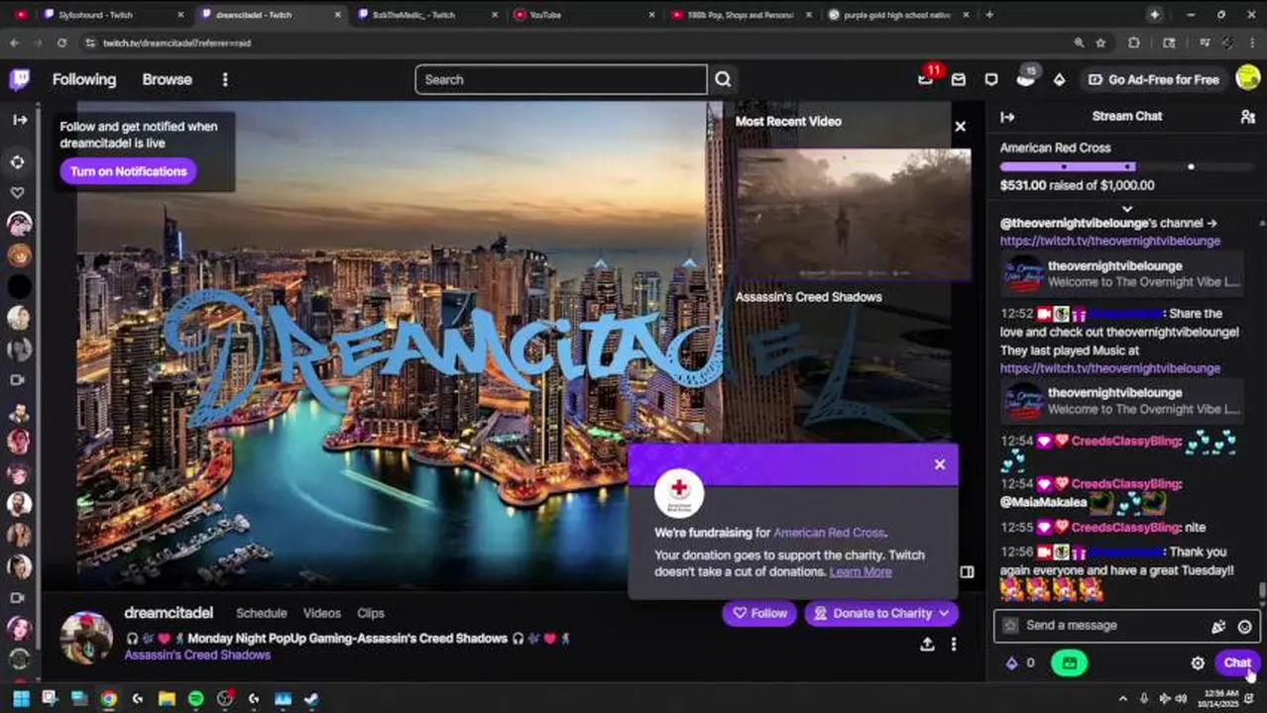Viewport: 1267px width, 713px height.
Task: Open the Get Bits diamond icon
Action: click(x=1059, y=79)
